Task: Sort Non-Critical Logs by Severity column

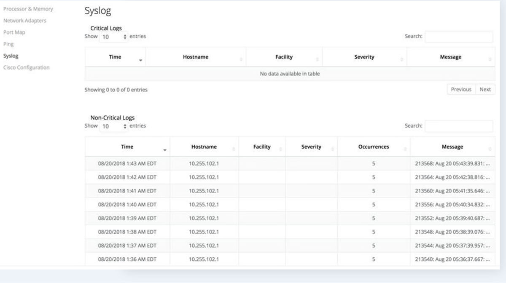Action: coord(311,147)
